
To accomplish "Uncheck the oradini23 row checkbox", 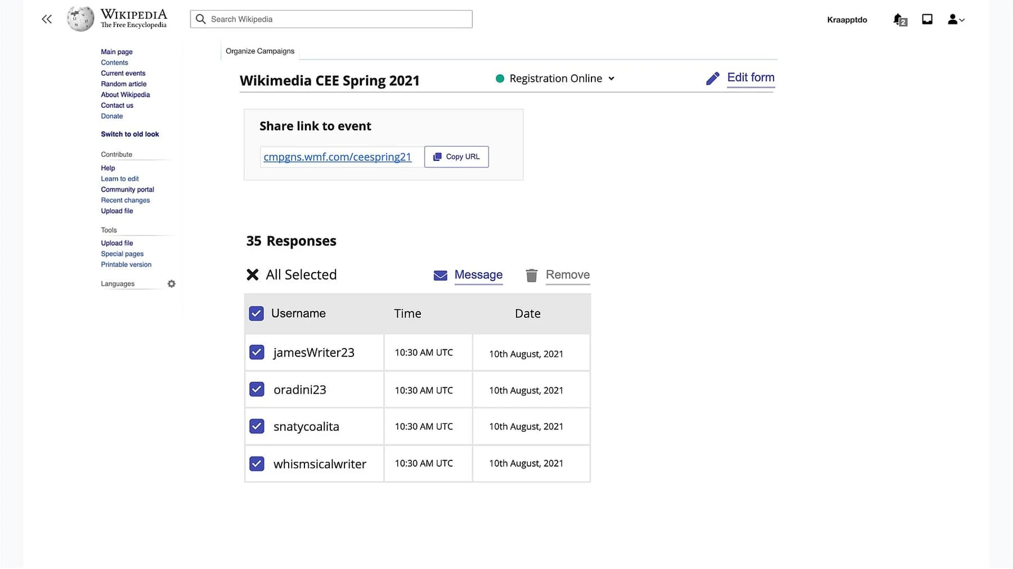I will [257, 389].
